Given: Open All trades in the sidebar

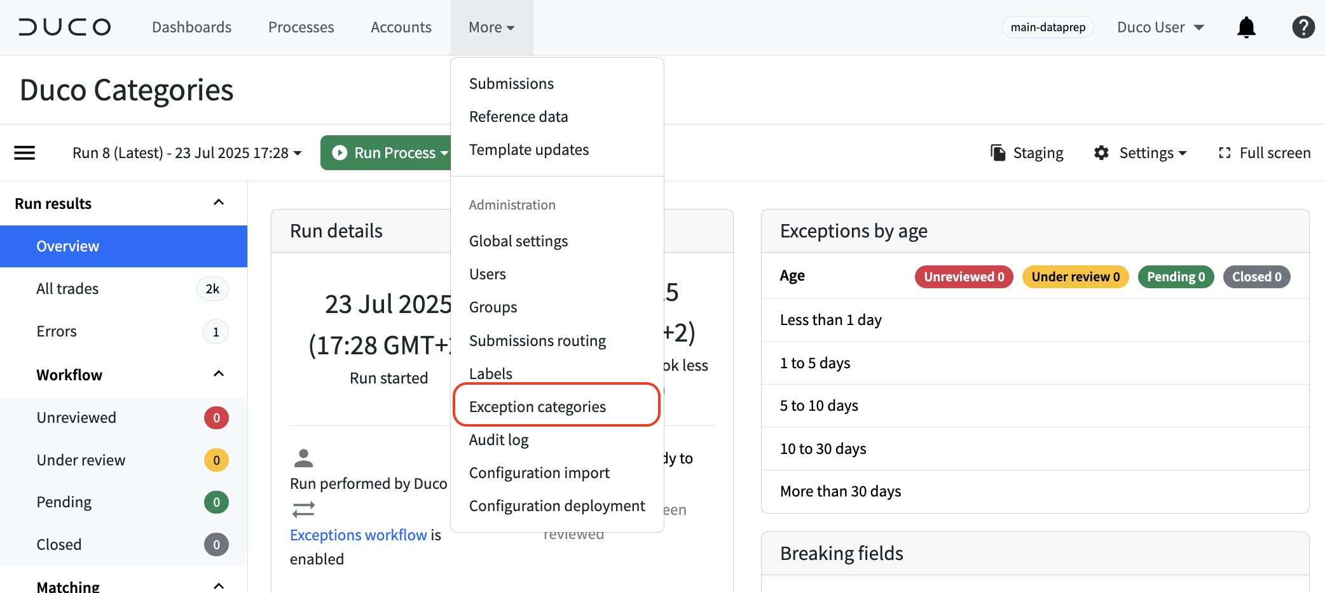Looking at the screenshot, I should tap(123, 289).
